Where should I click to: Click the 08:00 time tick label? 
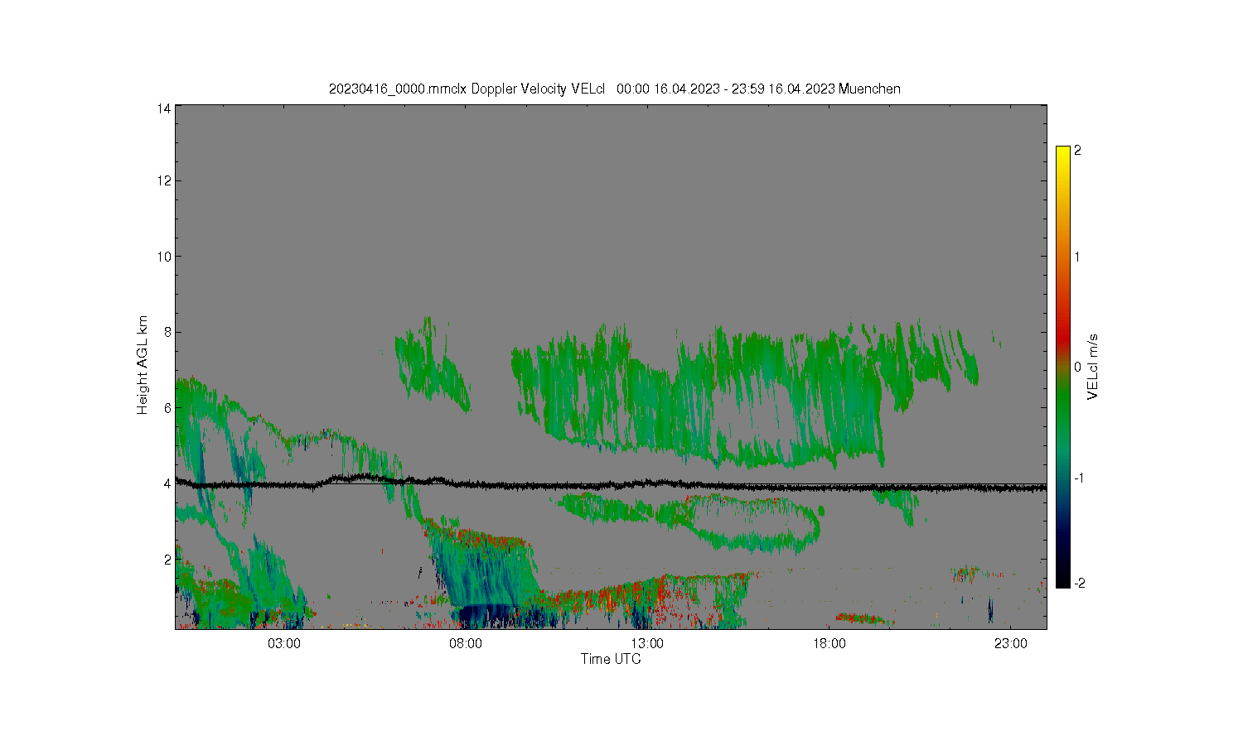(x=466, y=644)
